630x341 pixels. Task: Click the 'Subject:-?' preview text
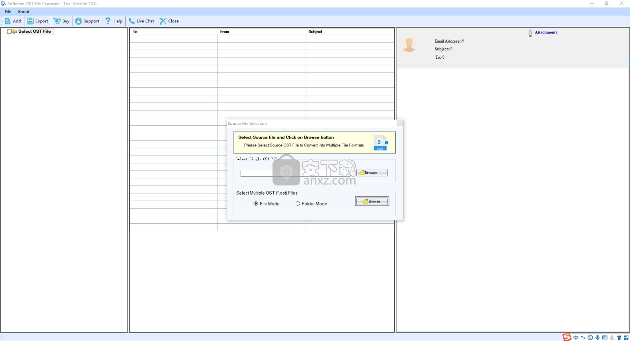click(x=443, y=49)
